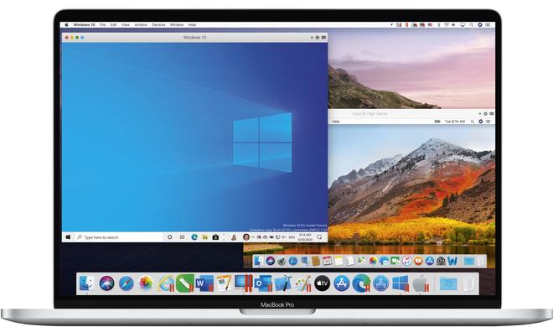Click the Type here to search box
The width and height of the screenshot is (553, 327).
coord(119,237)
